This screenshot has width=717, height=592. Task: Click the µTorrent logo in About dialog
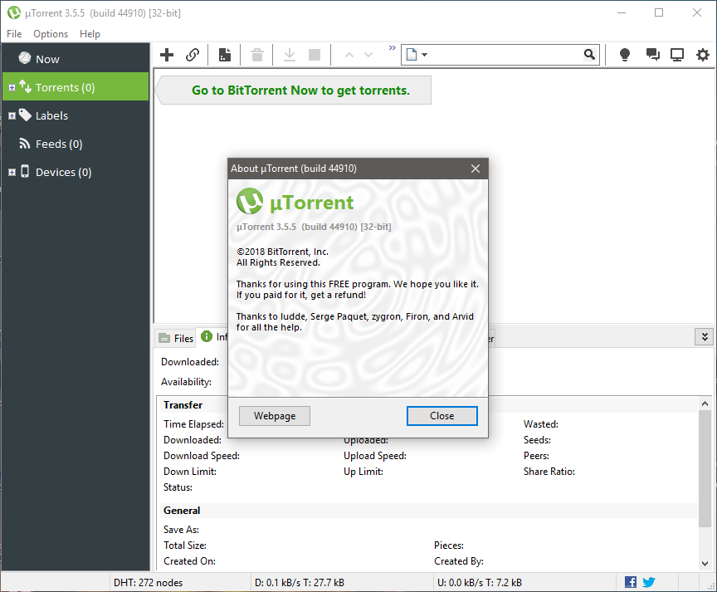click(x=250, y=201)
